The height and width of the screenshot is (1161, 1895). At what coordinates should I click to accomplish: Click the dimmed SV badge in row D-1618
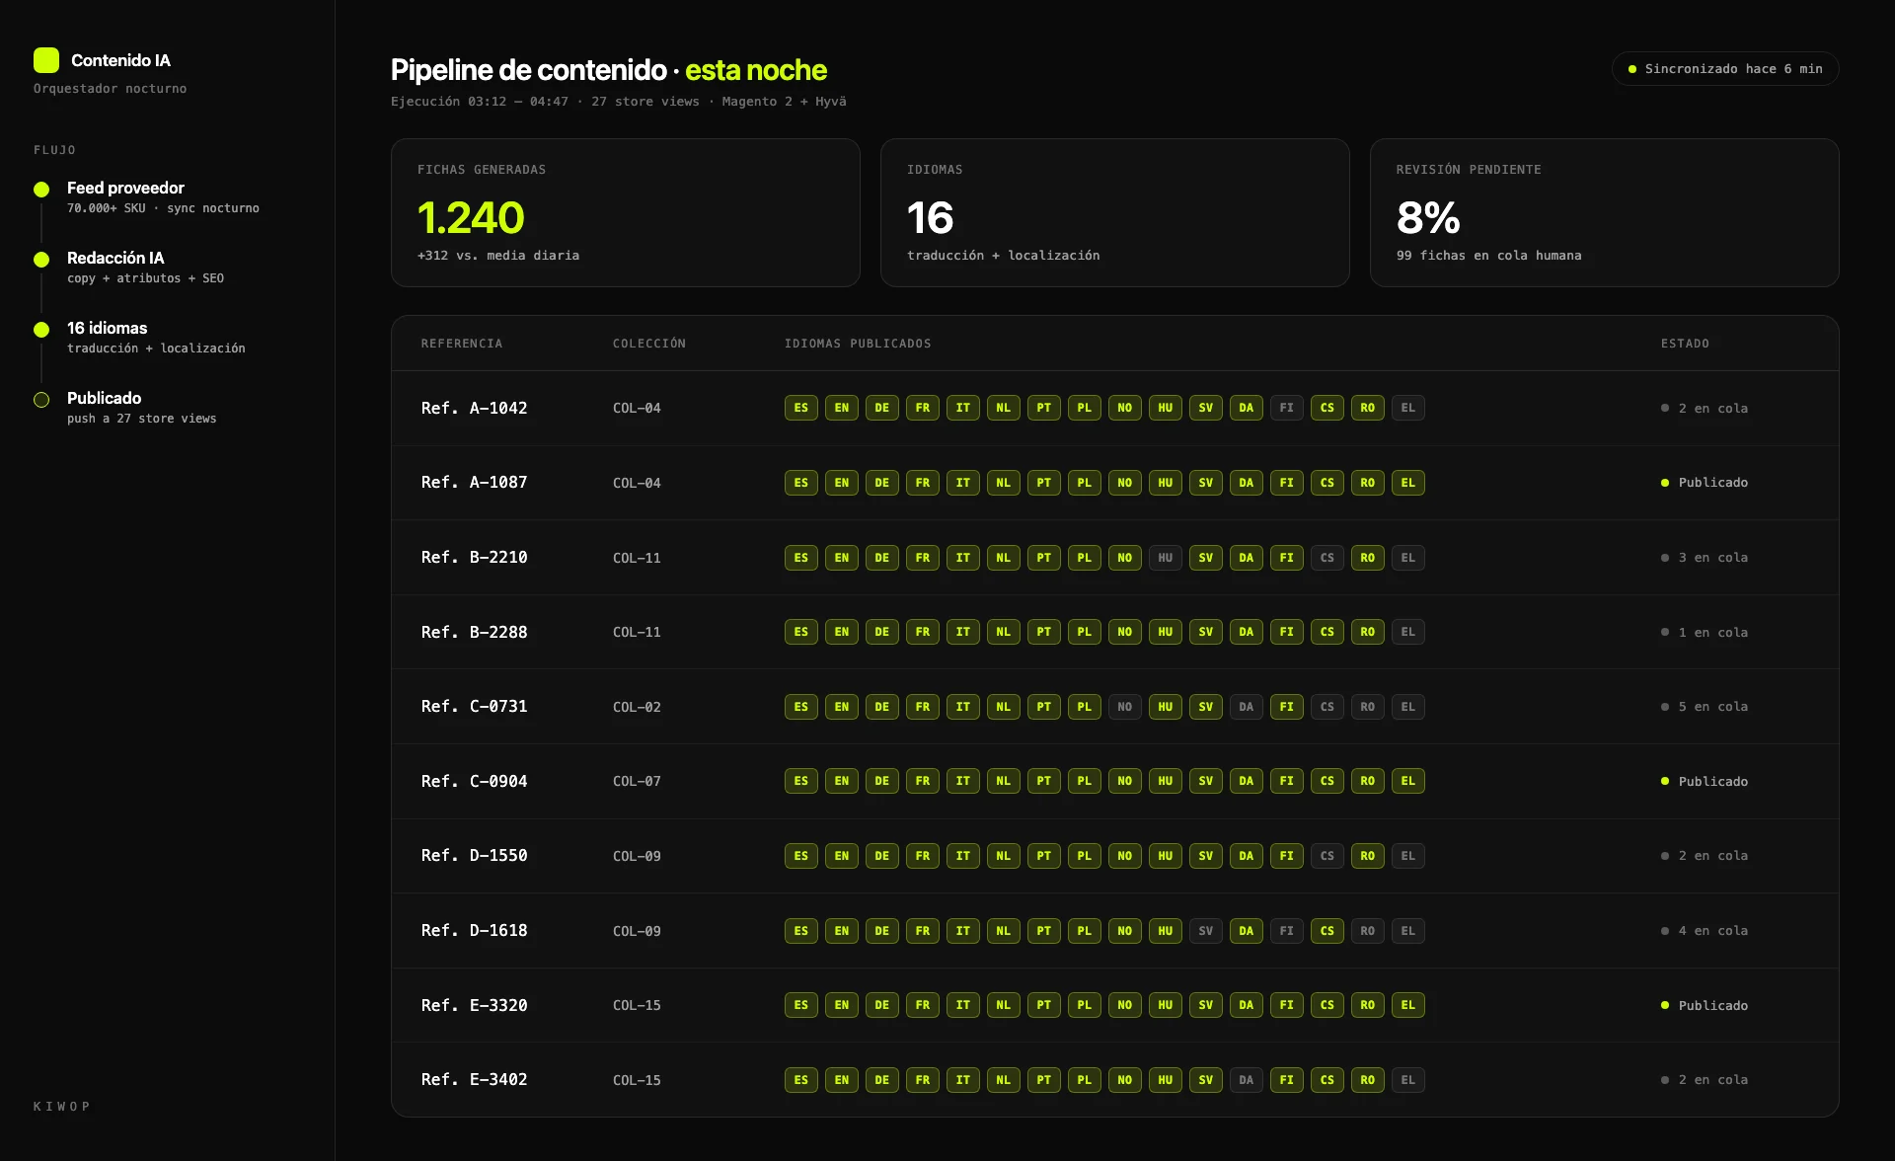(x=1205, y=931)
